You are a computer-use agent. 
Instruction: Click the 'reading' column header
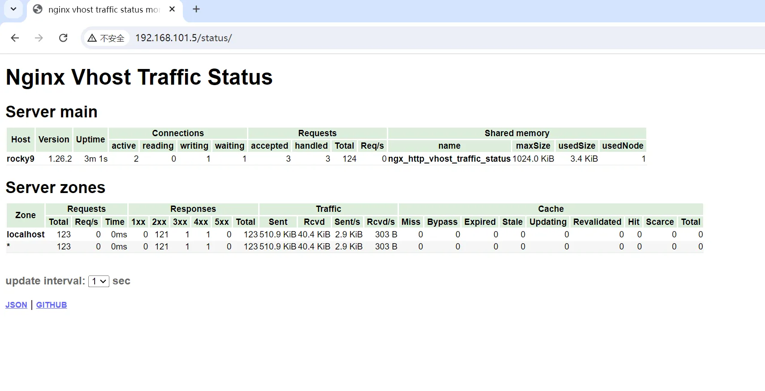click(158, 146)
